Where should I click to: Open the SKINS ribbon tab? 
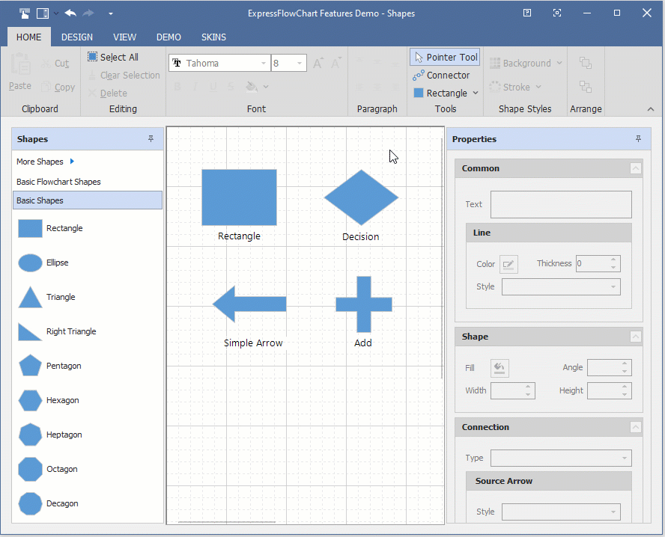click(213, 37)
